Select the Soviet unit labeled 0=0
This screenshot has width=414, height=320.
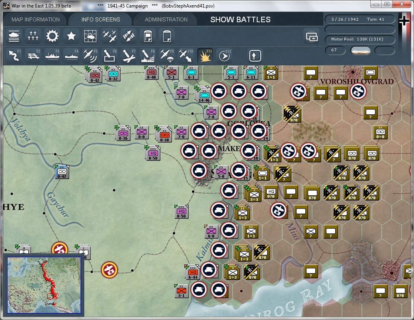(381, 133)
